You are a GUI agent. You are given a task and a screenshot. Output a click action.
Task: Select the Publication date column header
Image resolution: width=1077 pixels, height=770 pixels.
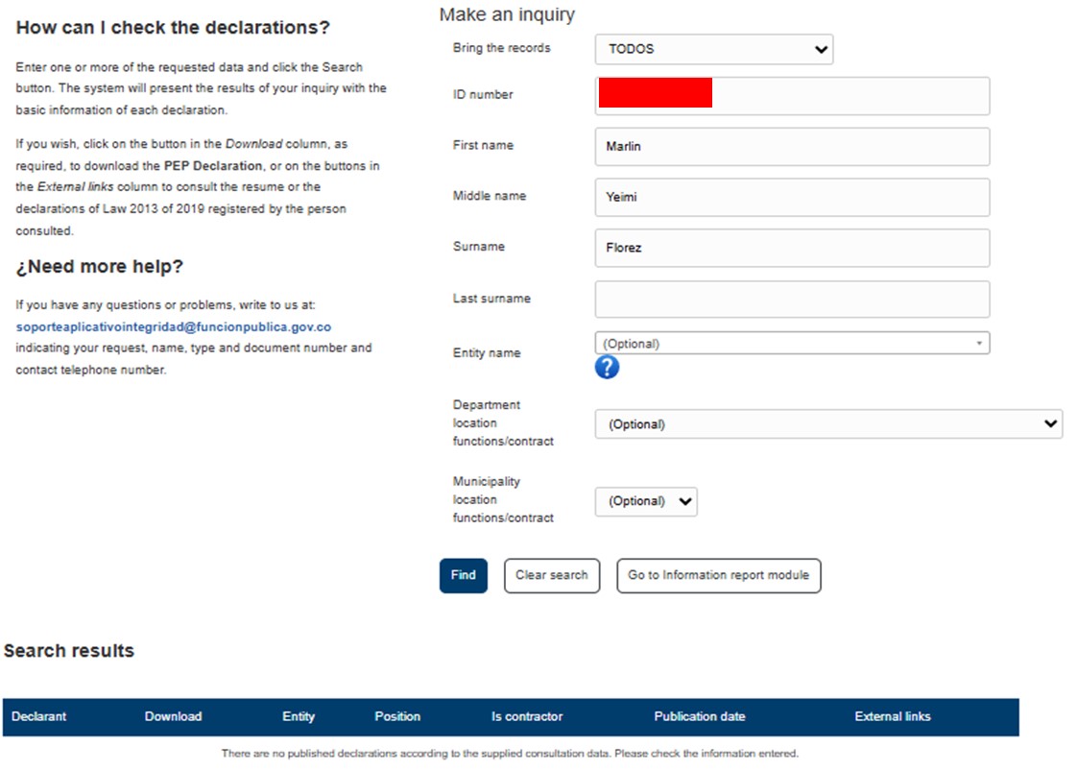[699, 717]
